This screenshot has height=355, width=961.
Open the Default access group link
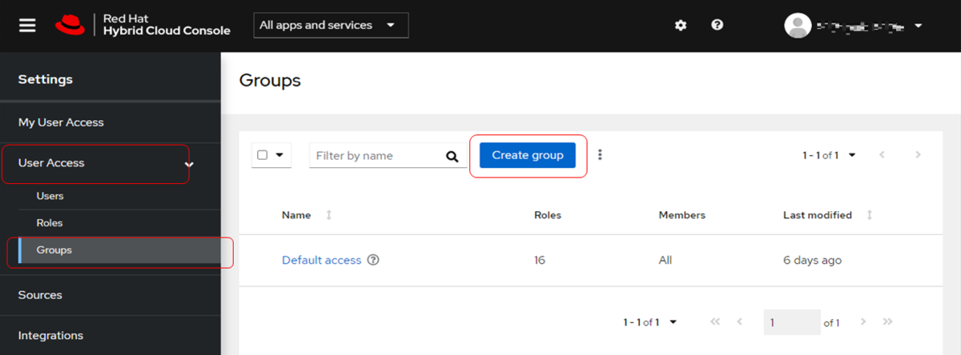coord(321,260)
